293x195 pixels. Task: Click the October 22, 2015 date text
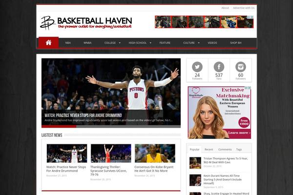[x=212, y=166]
